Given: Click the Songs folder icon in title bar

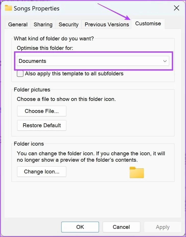Looking at the screenshot, I should pos(8,8).
